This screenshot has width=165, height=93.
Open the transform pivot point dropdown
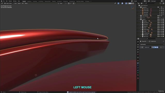pyautogui.click(x=66, y=3)
